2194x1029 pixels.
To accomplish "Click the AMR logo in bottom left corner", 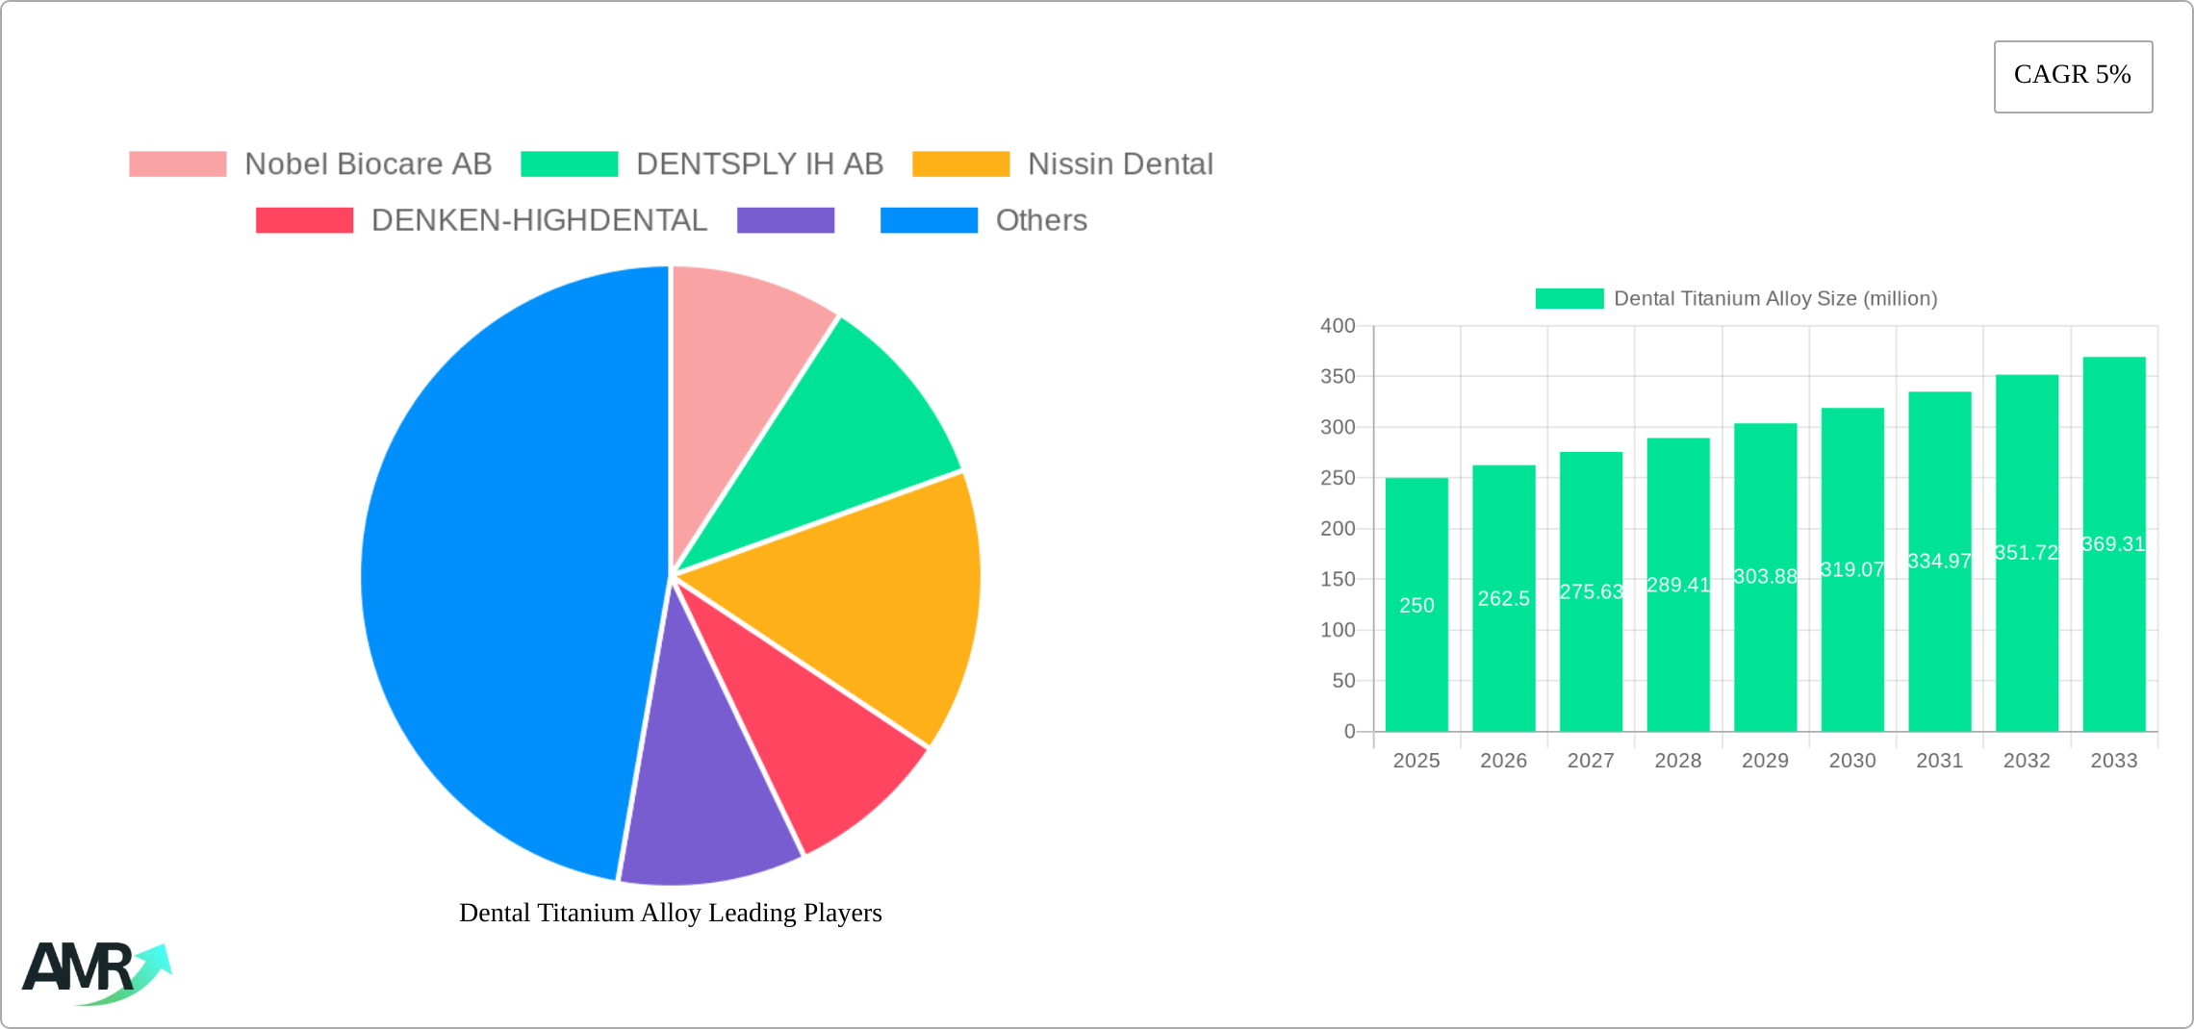I will tap(96, 971).
